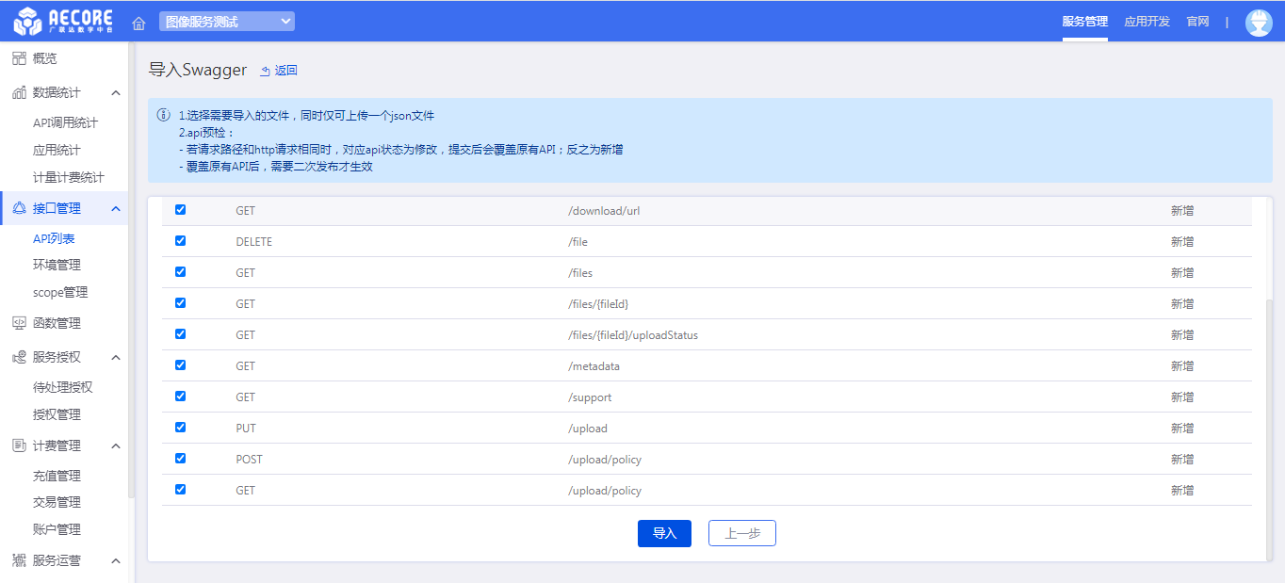Uncheck the GET /metadata row checkbox
This screenshot has width=1285, height=583.
[x=180, y=365]
